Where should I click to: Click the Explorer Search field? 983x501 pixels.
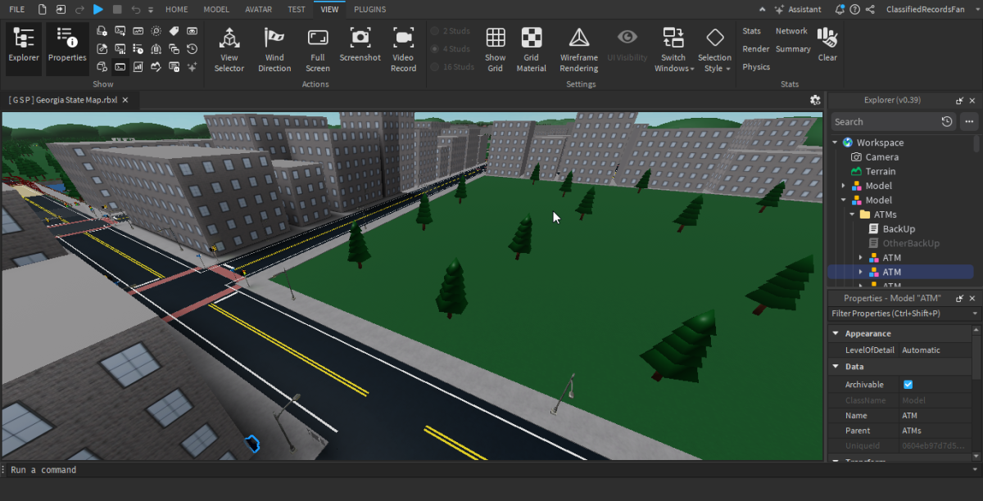[886, 121]
